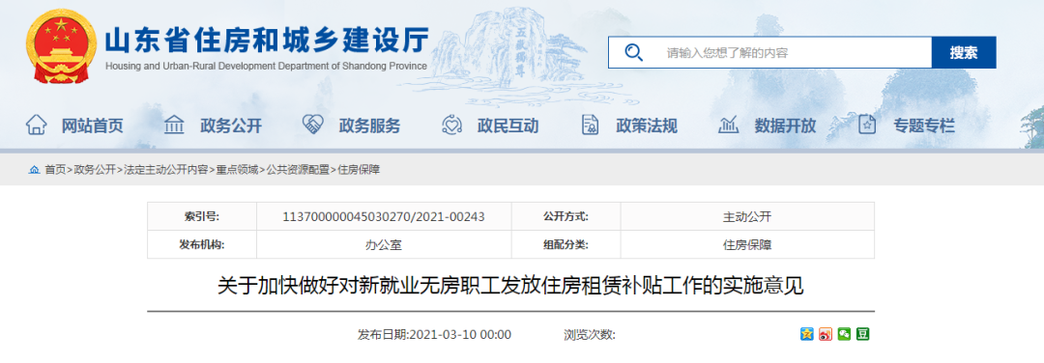Click the bar chart icon for 数据开放

(729, 125)
